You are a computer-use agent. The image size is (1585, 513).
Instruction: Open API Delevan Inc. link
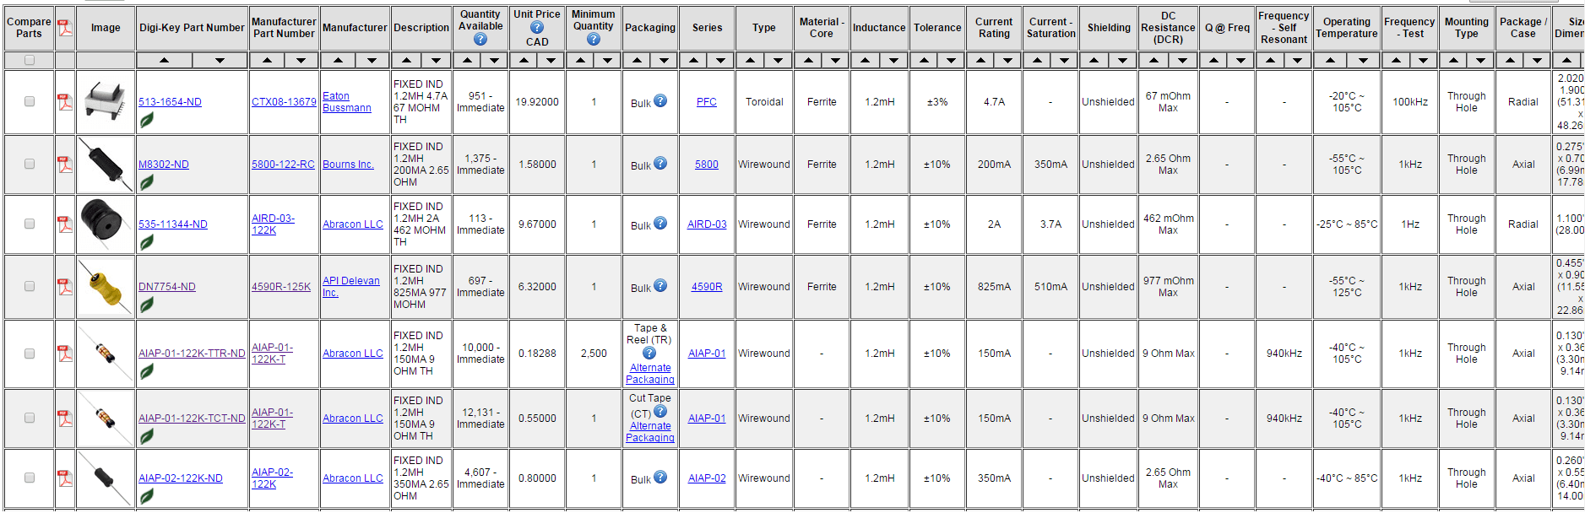(351, 287)
